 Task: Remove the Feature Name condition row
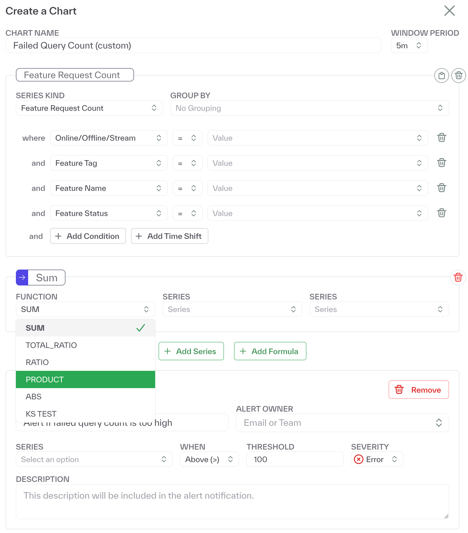click(442, 188)
